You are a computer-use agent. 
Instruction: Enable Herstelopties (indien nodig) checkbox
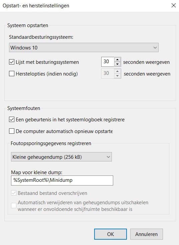point(12,74)
